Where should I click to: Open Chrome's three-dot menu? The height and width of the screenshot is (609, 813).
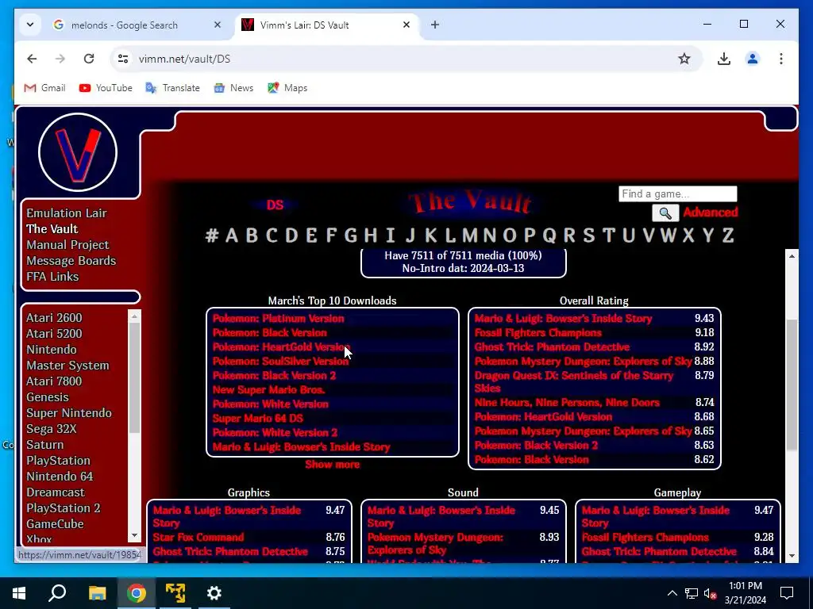pos(781,59)
